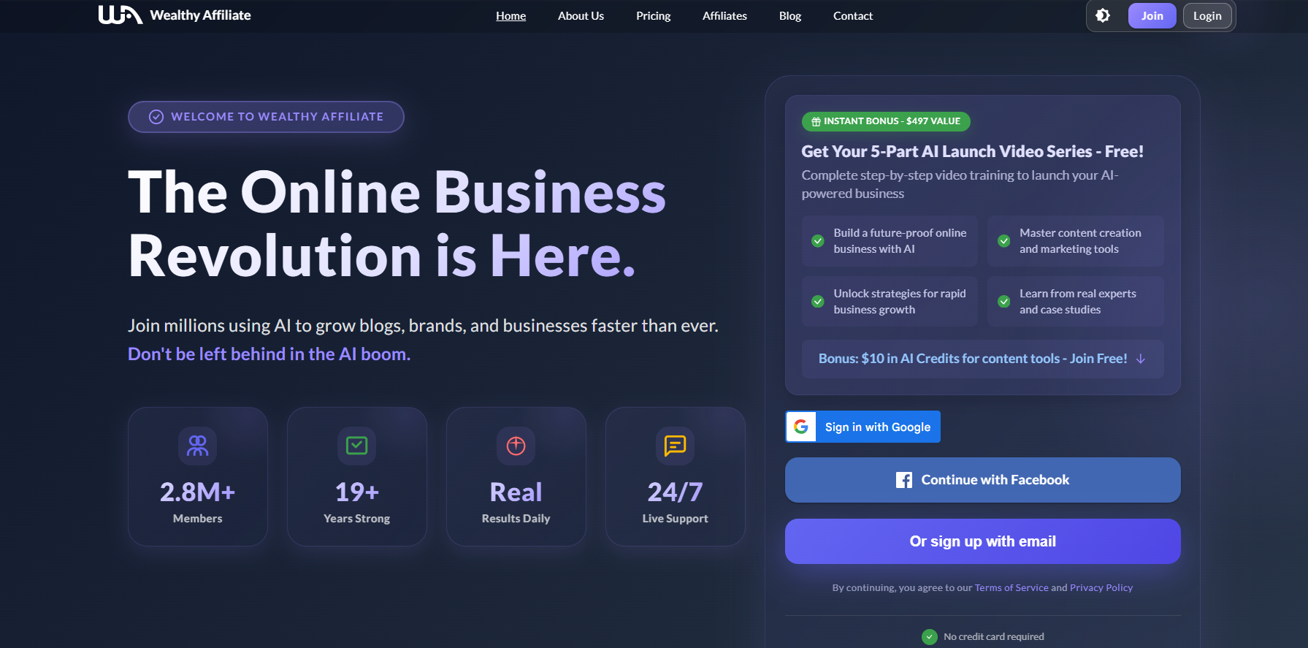
Task: Click the Real Results Daily card text
Action: click(x=516, y=502)
